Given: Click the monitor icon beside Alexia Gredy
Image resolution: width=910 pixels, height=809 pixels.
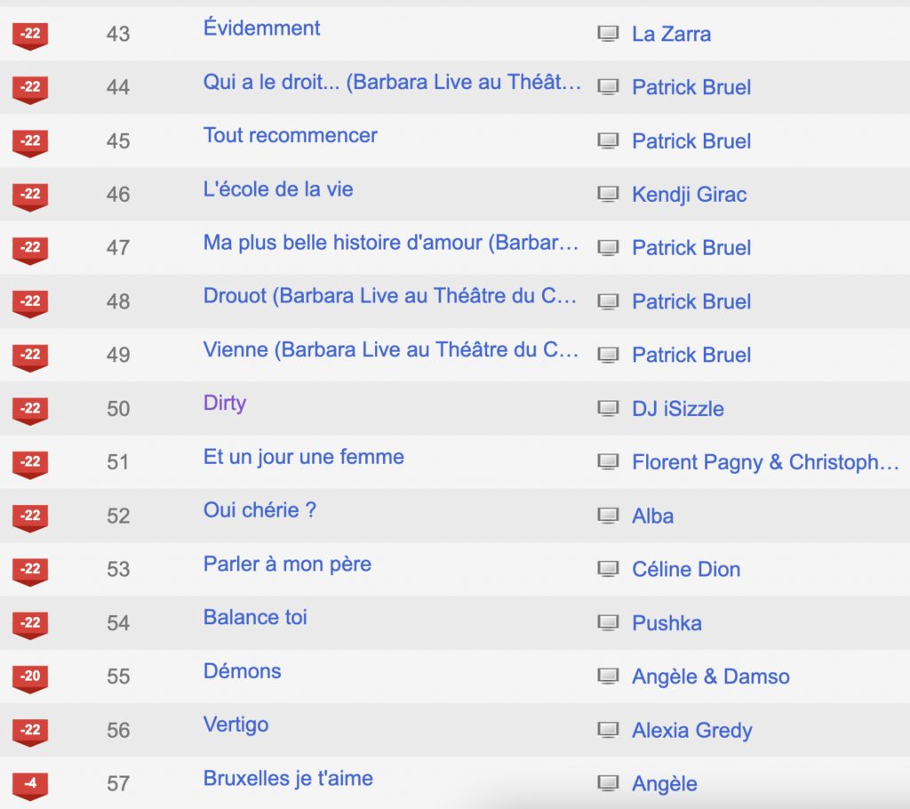Looking at the screenshot, I should 608,730.
